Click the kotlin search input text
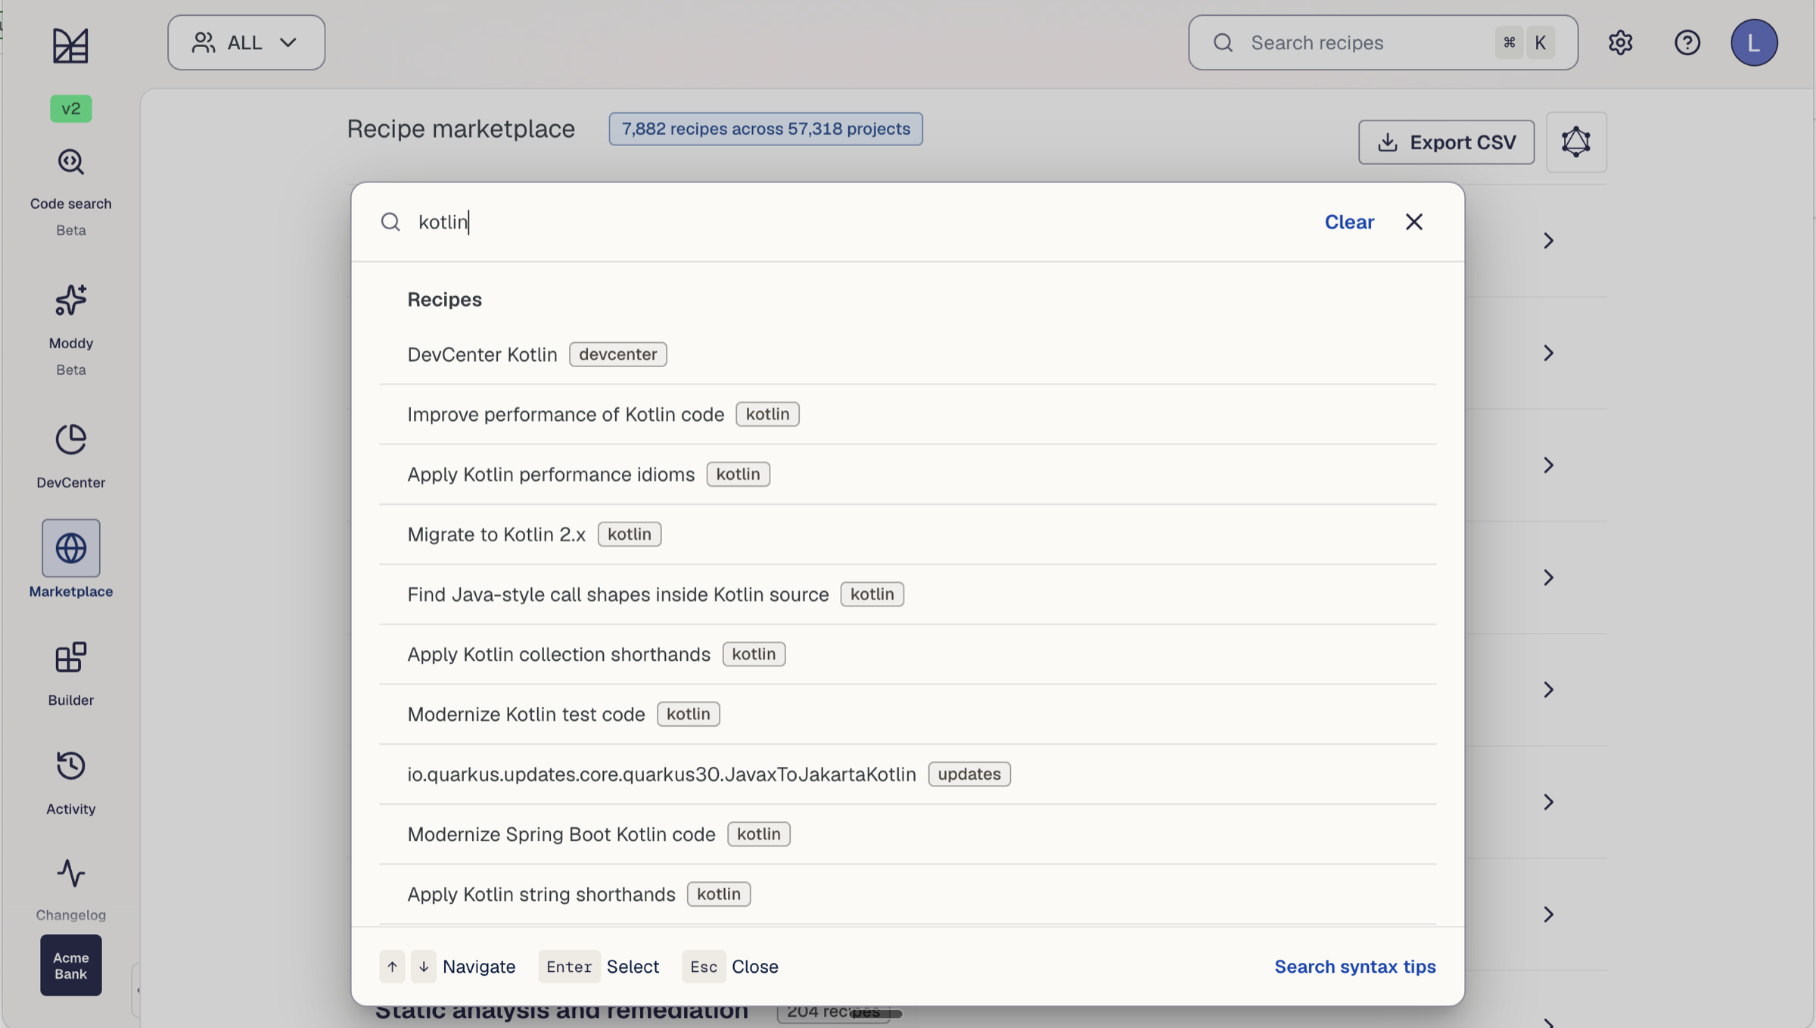The height and width of the screenshot is (1028, 1816). (x=443, y=222)
